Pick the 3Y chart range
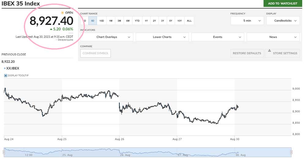 tap(162, 21)
